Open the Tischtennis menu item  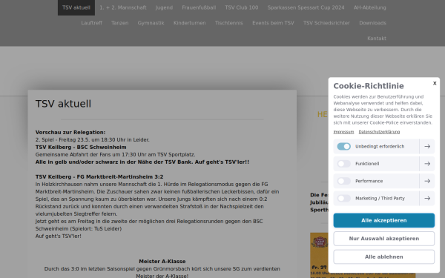(228, 23)
